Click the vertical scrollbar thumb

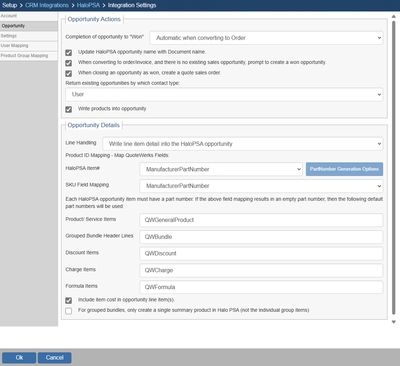point(394,167)
